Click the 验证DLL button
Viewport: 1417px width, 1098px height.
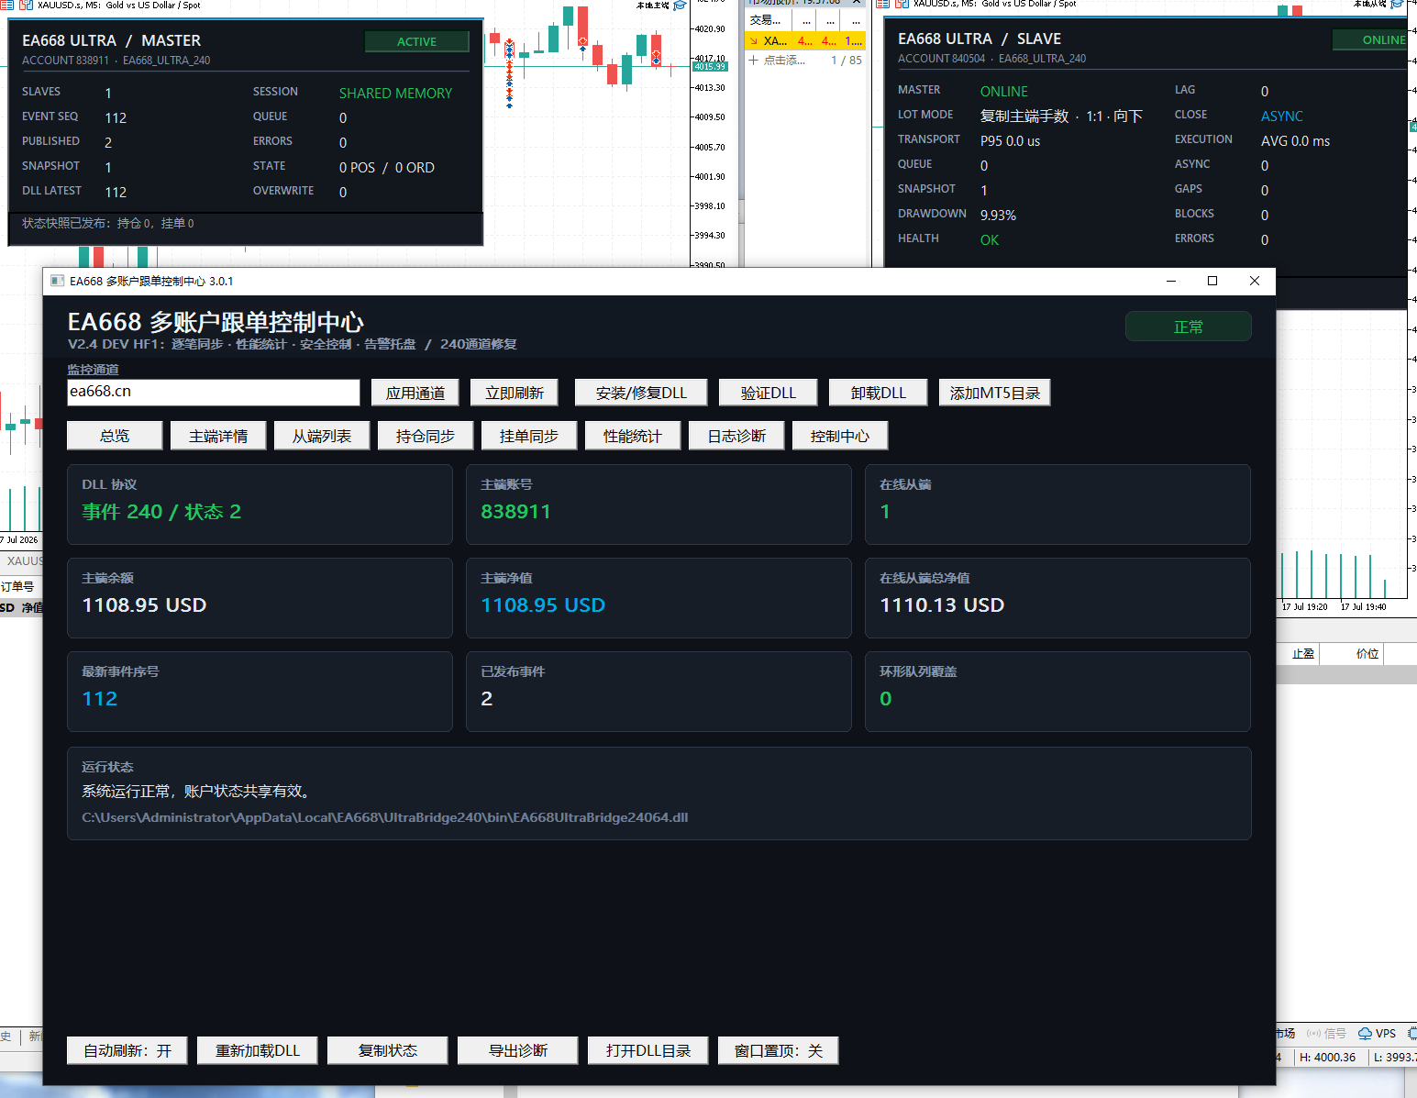769,393
